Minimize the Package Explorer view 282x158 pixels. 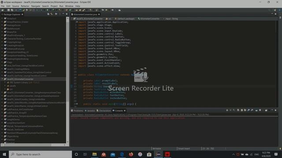[63, 14]
